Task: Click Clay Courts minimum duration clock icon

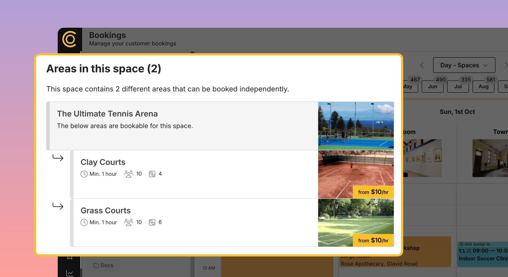Action: pyautogui.click(x=84, y=174)
